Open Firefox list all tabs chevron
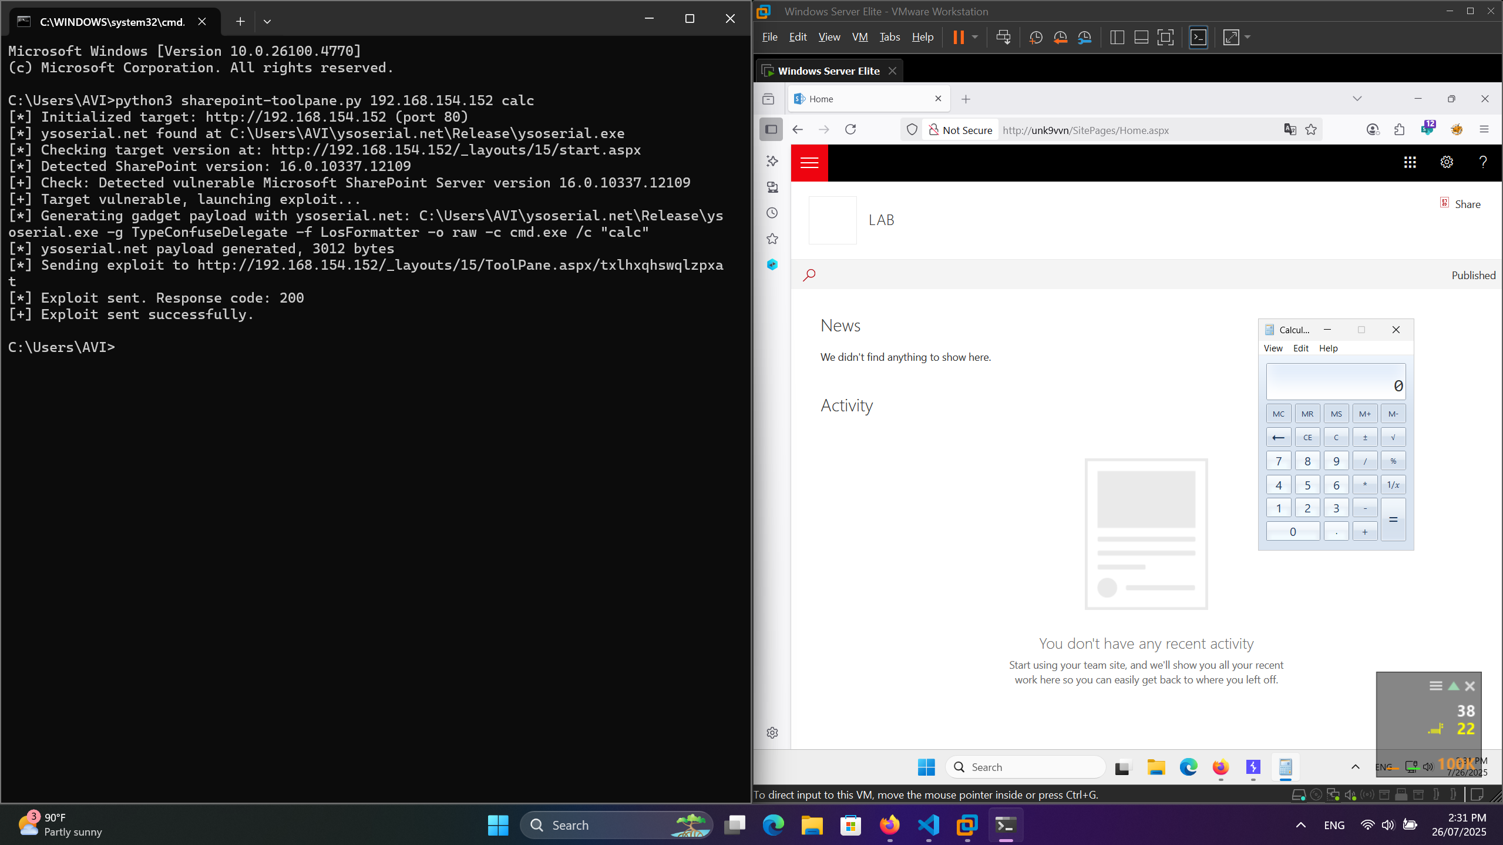This screenshot has height=845, width=1503. click(x=1357, y=99)
